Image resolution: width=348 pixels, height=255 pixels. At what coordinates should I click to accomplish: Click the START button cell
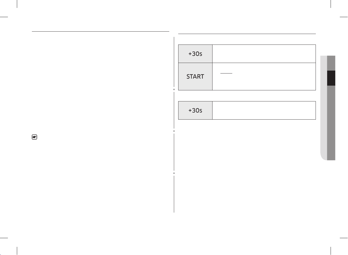pyautogui.click(x=195, y=76)
